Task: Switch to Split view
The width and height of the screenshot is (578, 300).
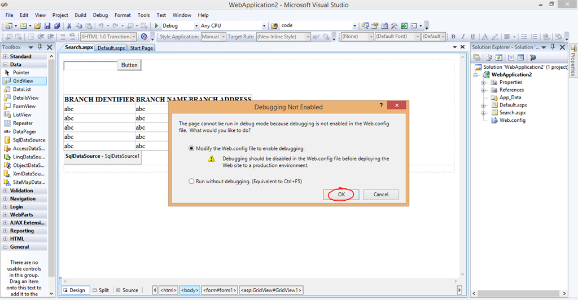Action: pyautogui.click(x=100, y=290)
